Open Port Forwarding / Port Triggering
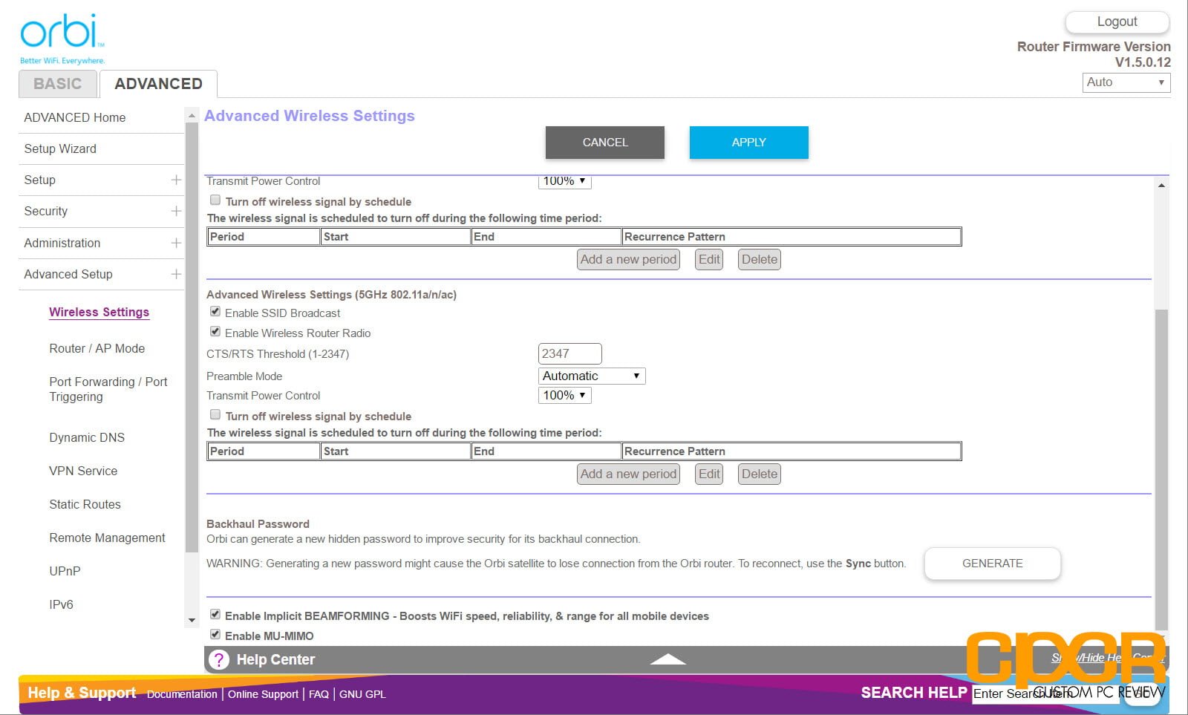Screen dimensions: 1188x715 click(x=108, y=389)
